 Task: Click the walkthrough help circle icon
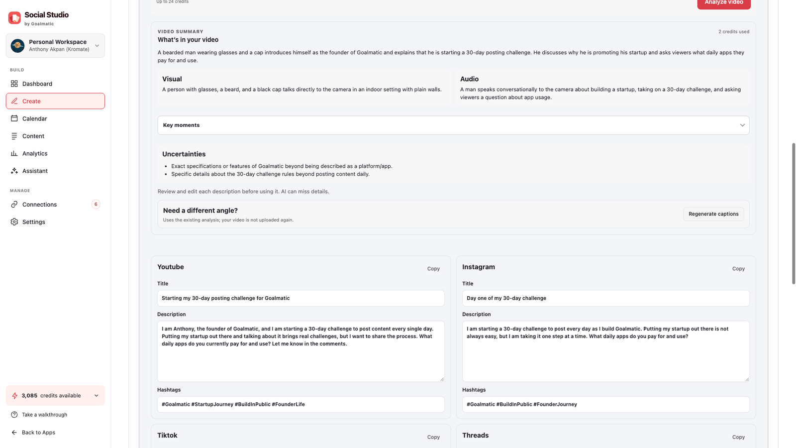click(14, 415)
